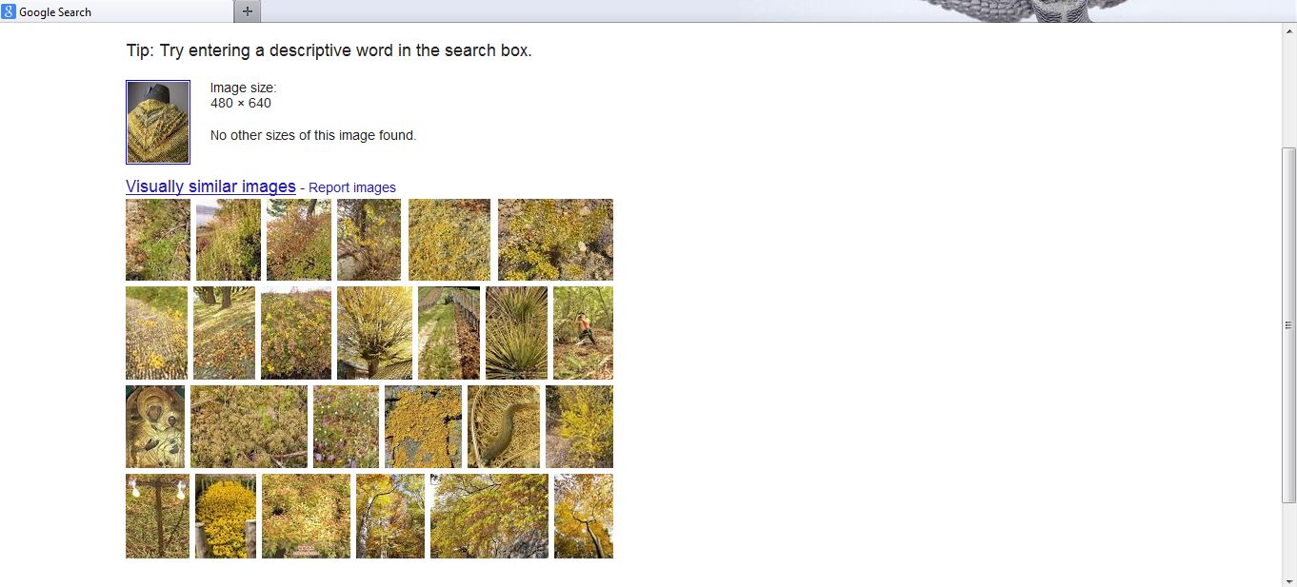Open the wide autumn canopy thumbnail
1297x587 pixels.
coord(489,516)
